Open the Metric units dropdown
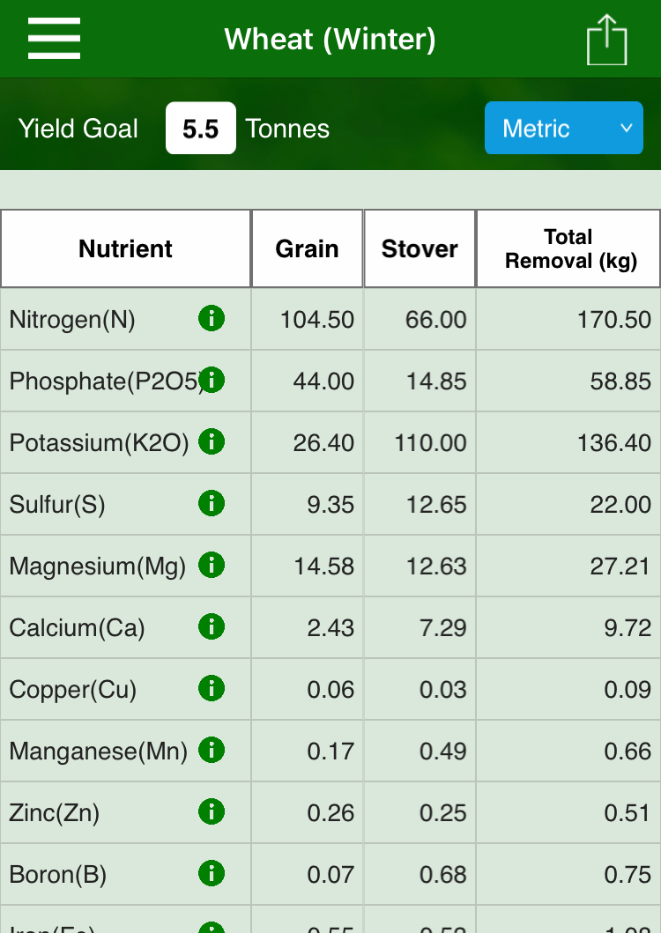This screenshot has height=933, width=661. (564, 128)
